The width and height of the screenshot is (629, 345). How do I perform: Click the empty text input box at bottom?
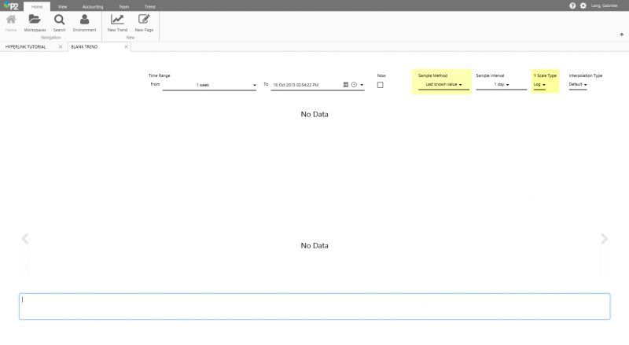pyautogui.click(x=314, y=306)
